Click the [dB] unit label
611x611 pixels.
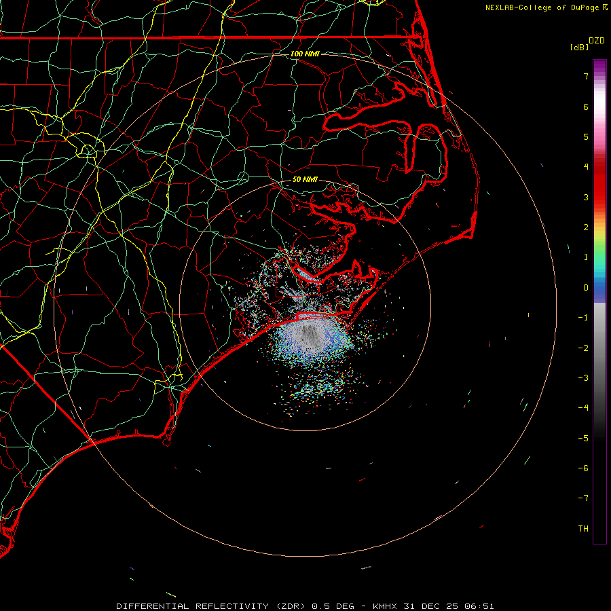[579, 48]
